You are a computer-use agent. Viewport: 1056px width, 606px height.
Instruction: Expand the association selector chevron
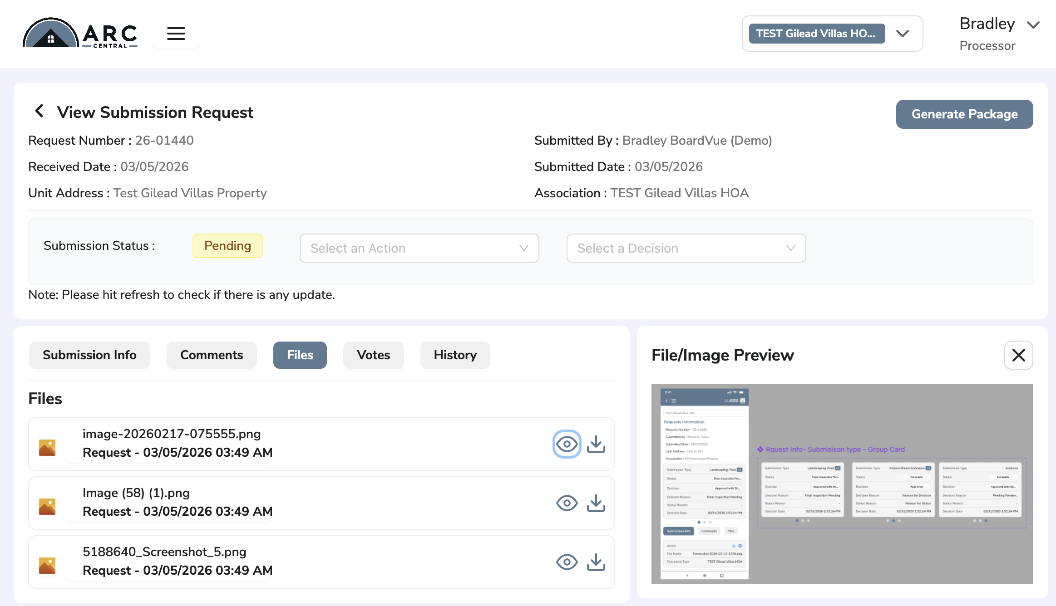902,34
